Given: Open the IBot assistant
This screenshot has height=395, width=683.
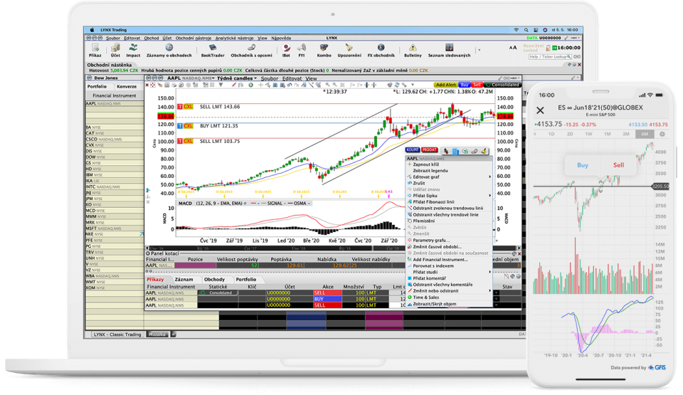Looking at the screenshot, I should [x=286, y=50].
